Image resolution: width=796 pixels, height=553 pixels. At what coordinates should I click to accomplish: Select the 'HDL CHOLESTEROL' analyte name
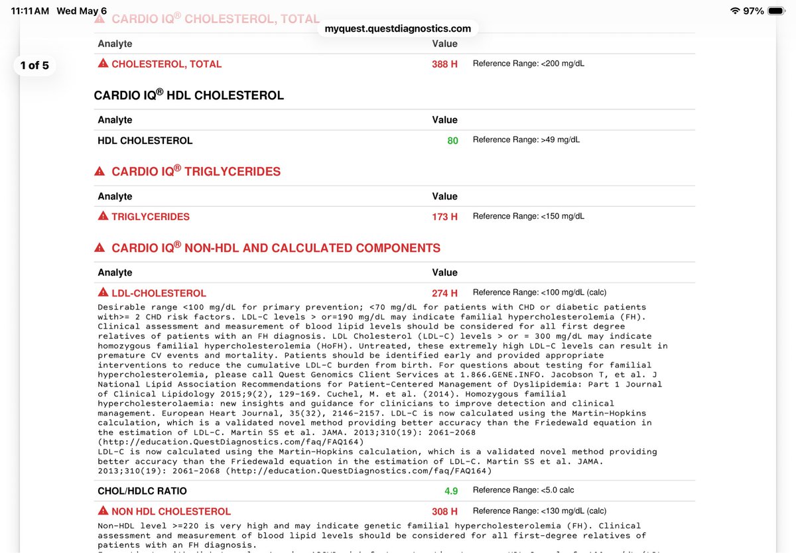tap(145, 141)
